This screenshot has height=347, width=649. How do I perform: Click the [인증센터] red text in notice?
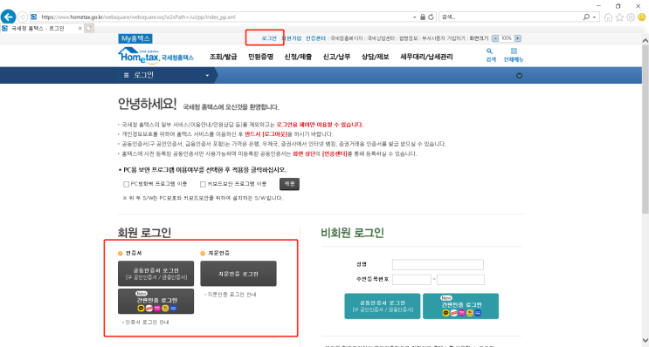coord(335,153)
